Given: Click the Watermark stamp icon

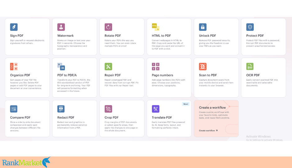Looking at the screenshot, I should pos(61,27).
